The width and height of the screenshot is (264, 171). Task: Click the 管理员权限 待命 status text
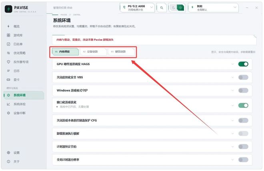click(63, 8)
